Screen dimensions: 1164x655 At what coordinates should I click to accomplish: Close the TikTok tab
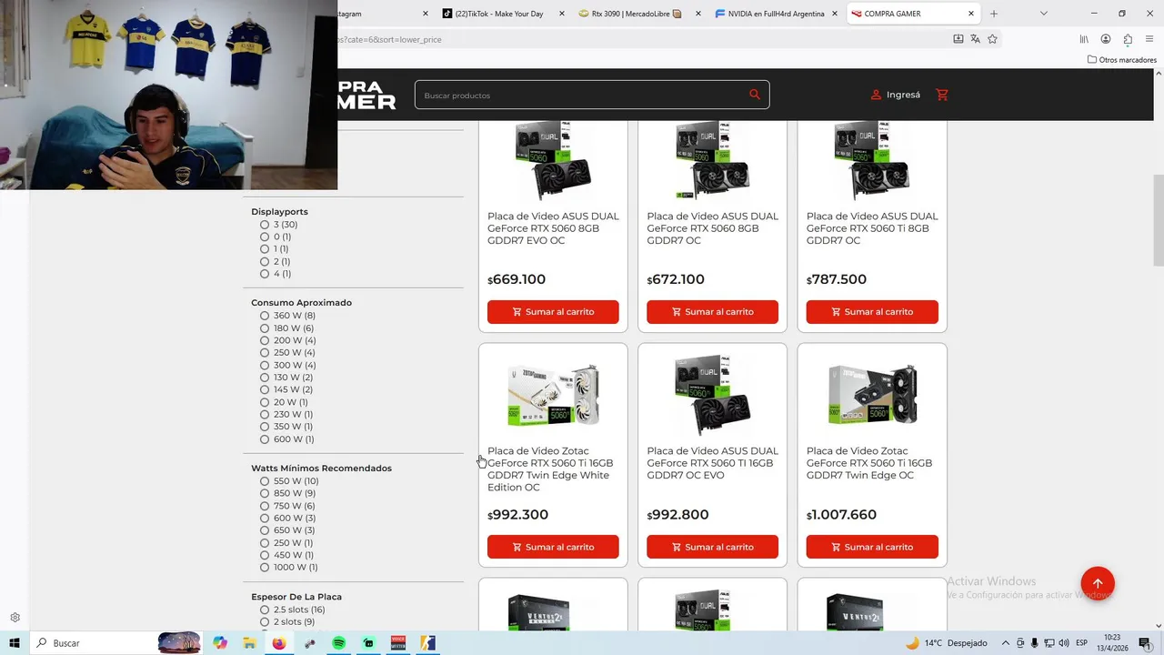562,14
